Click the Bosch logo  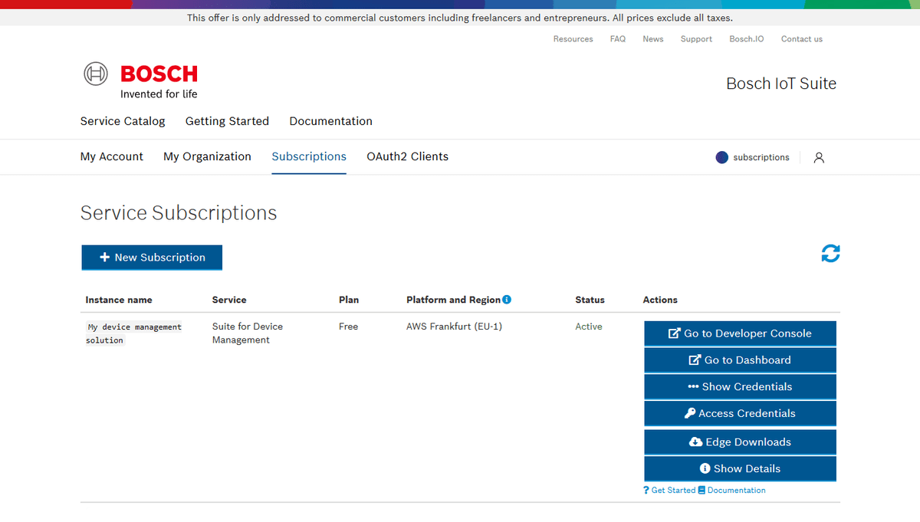(x=140, y=80)
